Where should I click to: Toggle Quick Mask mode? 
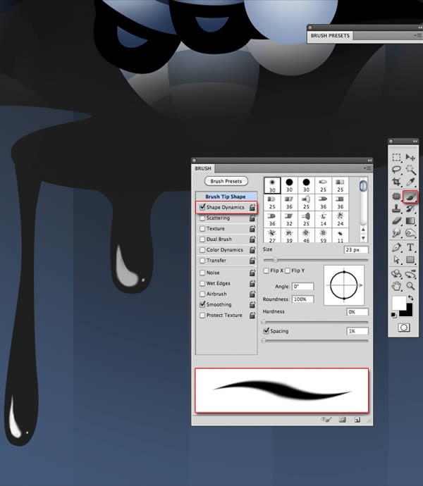(x=404, y=328)
